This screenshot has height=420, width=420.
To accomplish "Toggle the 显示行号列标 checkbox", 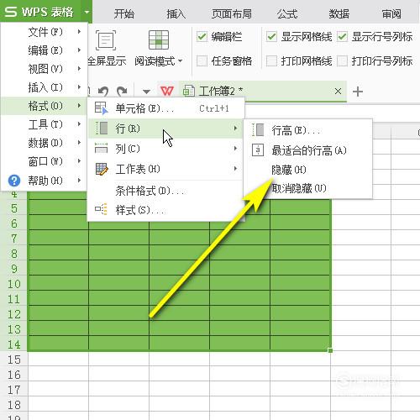I will point(342,37).
